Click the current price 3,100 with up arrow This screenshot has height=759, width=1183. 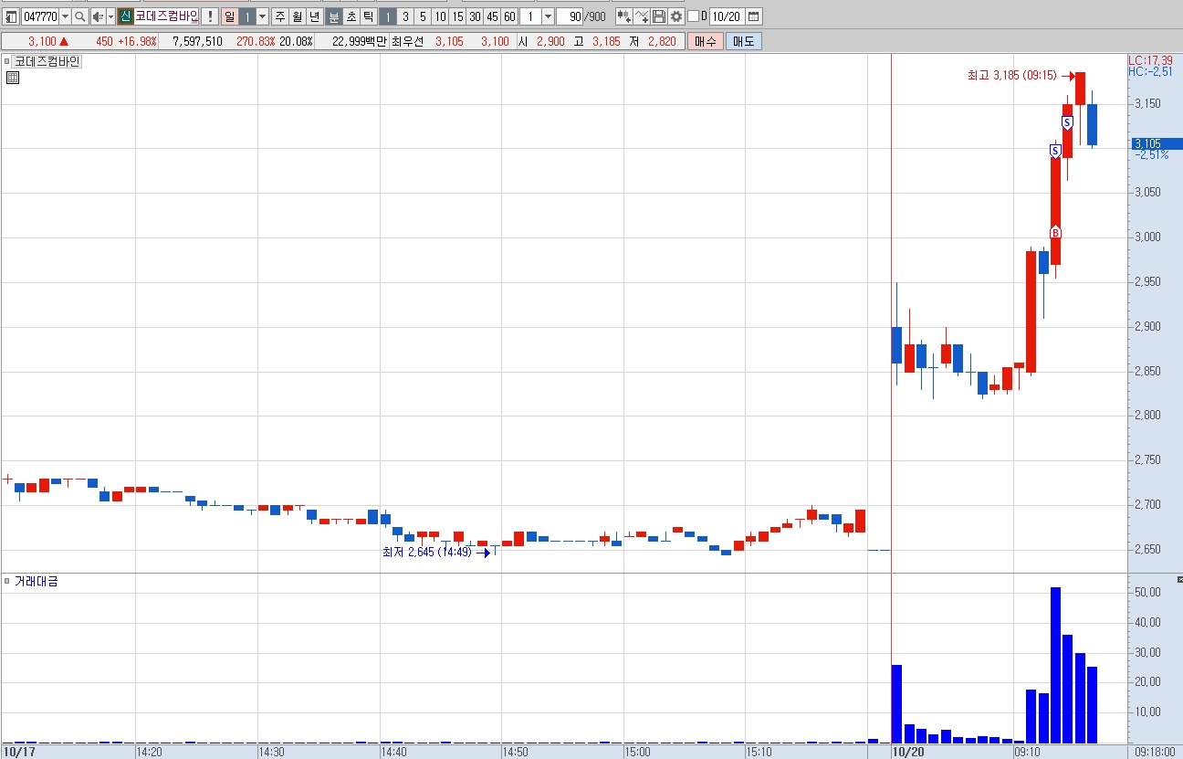[x=48, y=41]
